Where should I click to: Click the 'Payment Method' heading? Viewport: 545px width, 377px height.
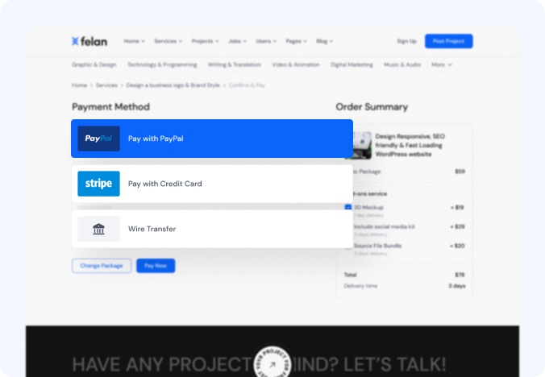(110, 107)
